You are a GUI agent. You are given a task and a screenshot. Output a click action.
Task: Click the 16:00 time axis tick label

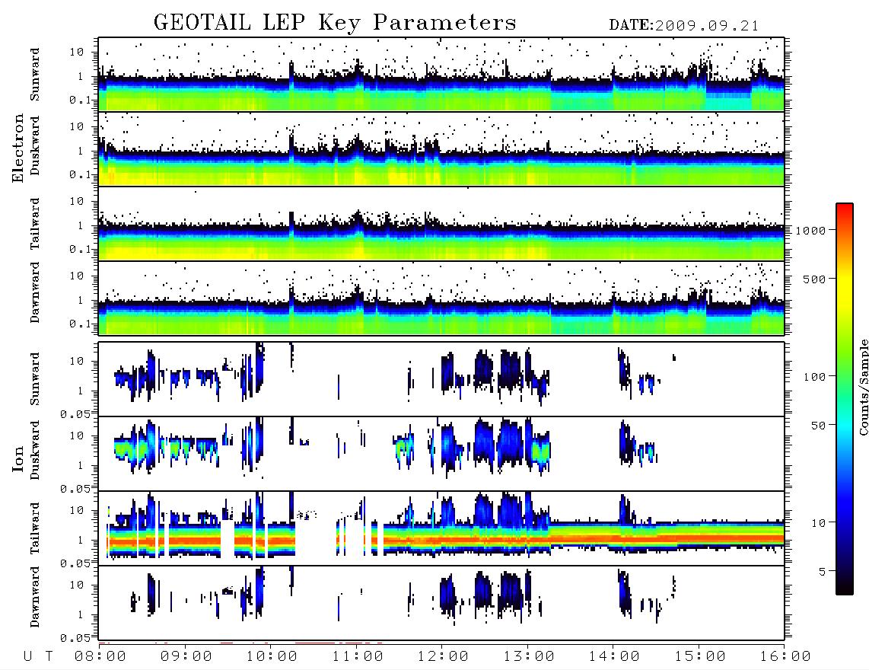tap(785, 656)
